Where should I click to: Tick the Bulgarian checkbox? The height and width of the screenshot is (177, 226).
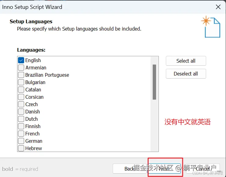click(21, 82)
